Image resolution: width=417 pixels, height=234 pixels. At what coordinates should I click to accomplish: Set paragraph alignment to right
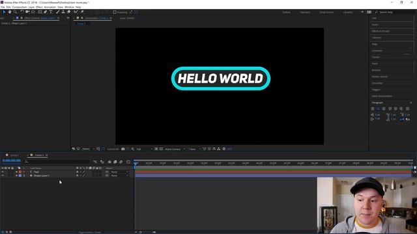pyautogui.click(x=384, y=109)
